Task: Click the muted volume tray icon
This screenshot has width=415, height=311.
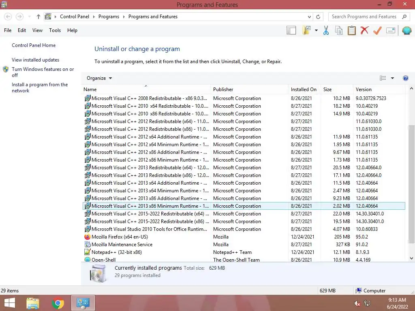Action: (x=357, y=303)
